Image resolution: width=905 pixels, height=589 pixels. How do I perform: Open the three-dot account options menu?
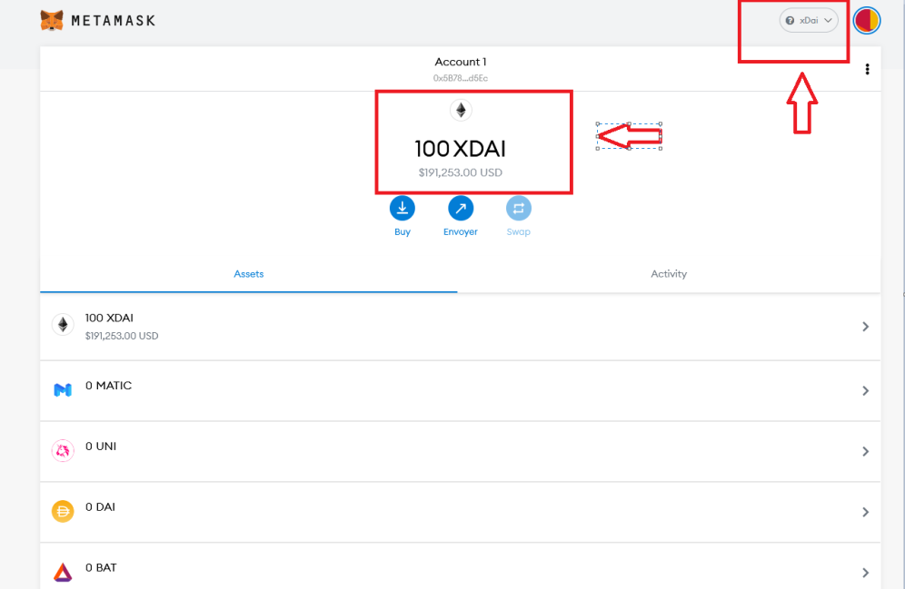click(x=867, y=69)
